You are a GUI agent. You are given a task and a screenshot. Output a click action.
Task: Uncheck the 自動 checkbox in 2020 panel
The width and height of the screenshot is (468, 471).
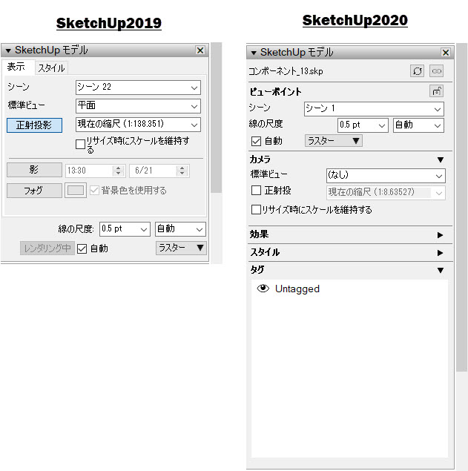[x=256, y=141]
